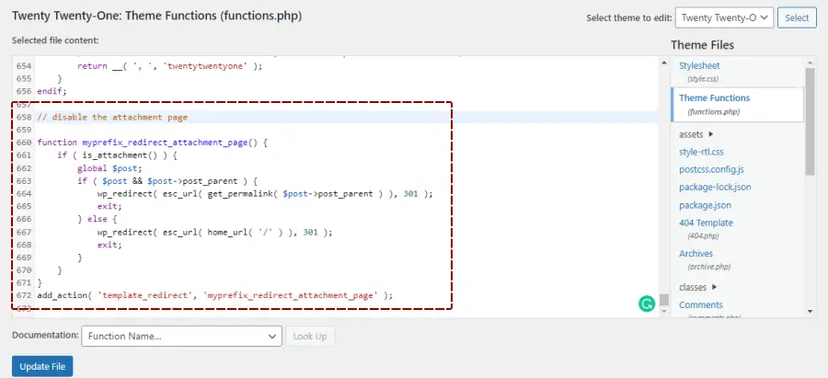
Task: Click the Look Up button
Action: point(310,337)
